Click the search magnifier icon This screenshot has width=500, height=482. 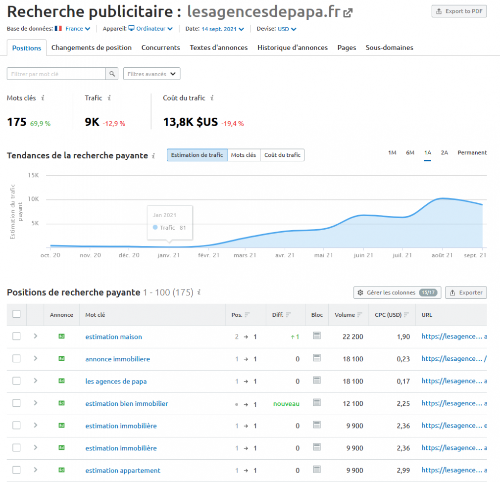[x=112, y=74]
